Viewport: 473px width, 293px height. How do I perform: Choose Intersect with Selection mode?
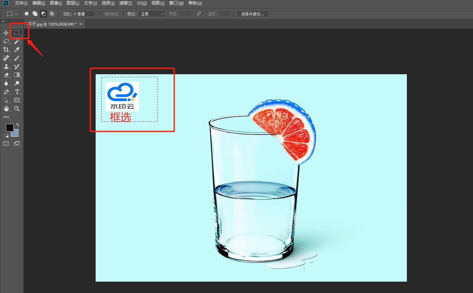point(52,14)
